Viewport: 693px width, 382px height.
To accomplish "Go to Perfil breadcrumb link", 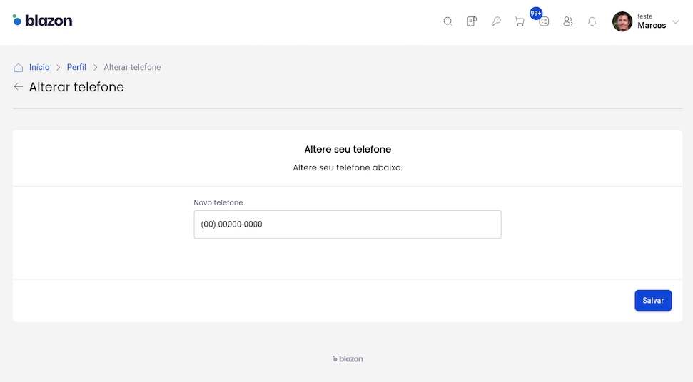I will tap(76, 67).
